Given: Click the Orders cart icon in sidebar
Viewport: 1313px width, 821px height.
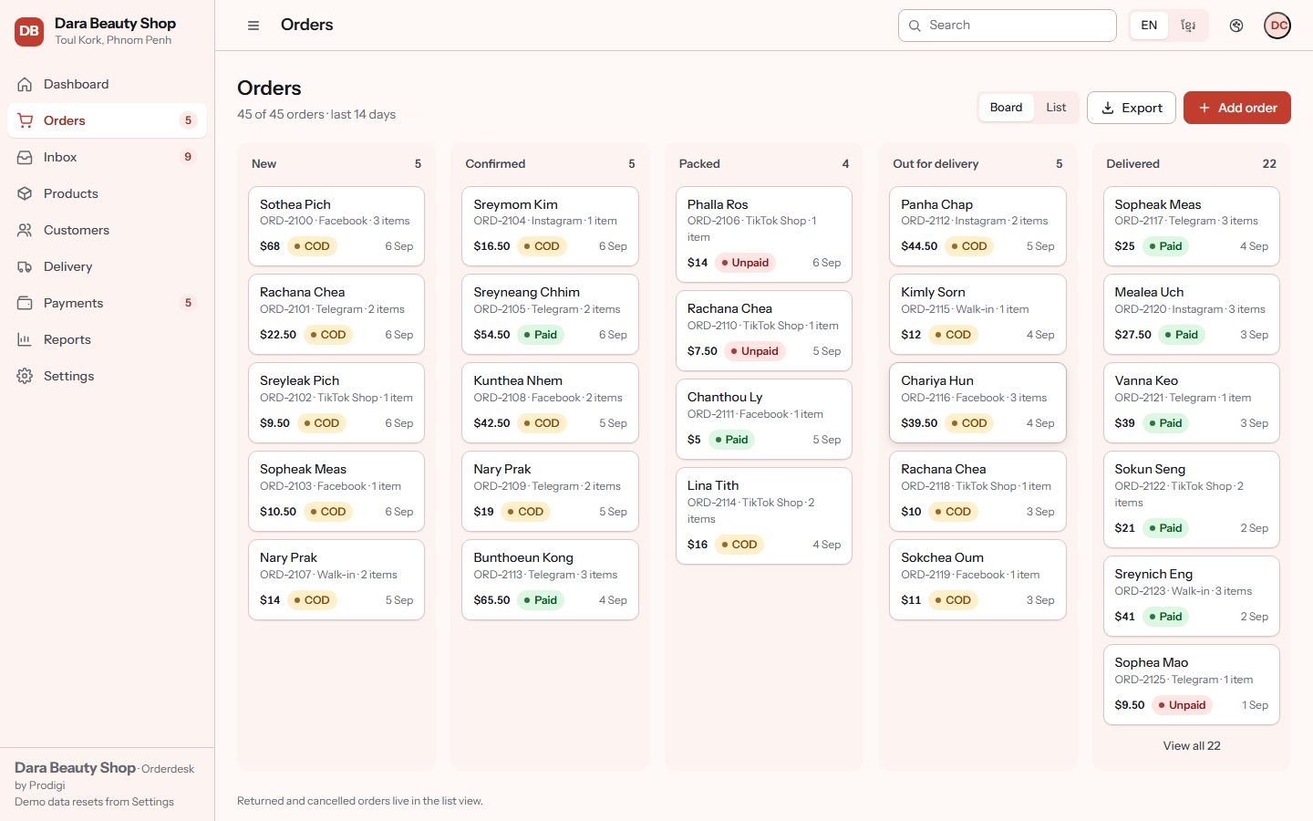Looking at the screenshot, I should coord(25,120).
